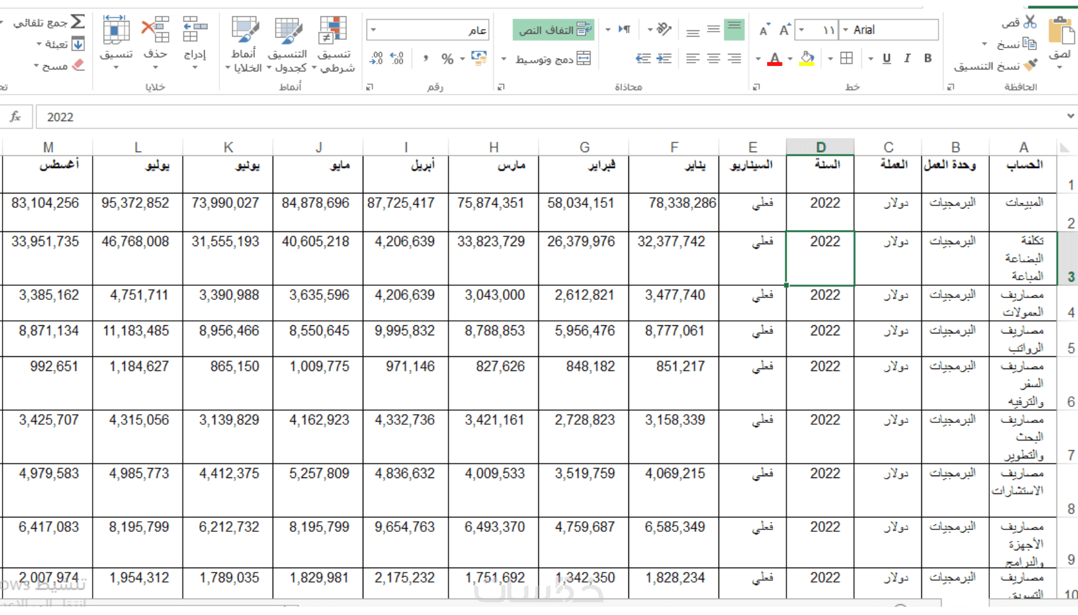Apply the red font color
Screen dimensions: 1078x615
(774, 58)
